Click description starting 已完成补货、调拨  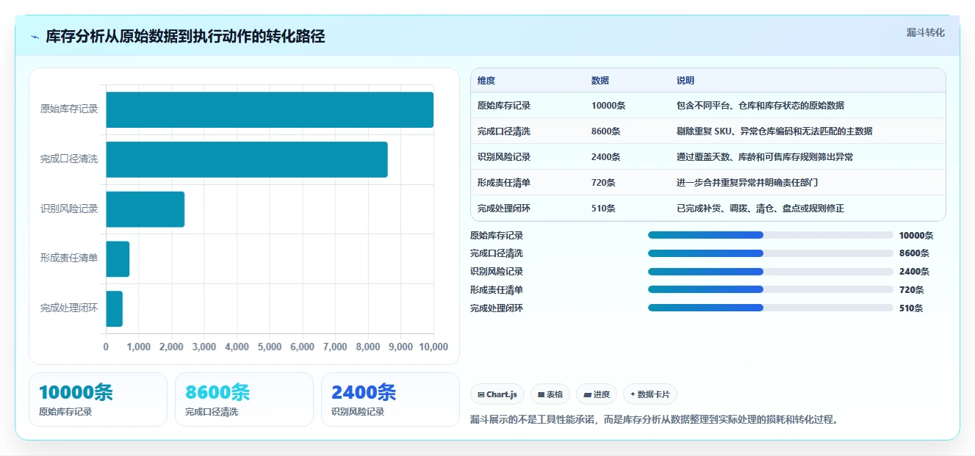point(760,209)
